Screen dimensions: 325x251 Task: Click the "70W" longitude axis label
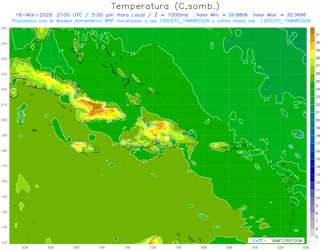(x=178, y=247)
